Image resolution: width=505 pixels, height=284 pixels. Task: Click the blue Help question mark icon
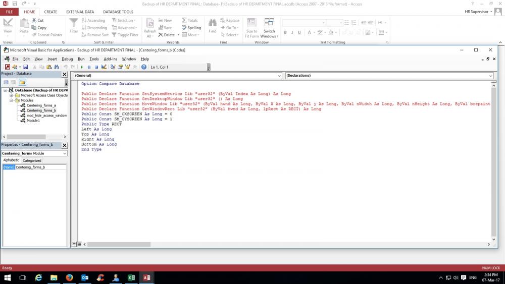click(144, 67)
